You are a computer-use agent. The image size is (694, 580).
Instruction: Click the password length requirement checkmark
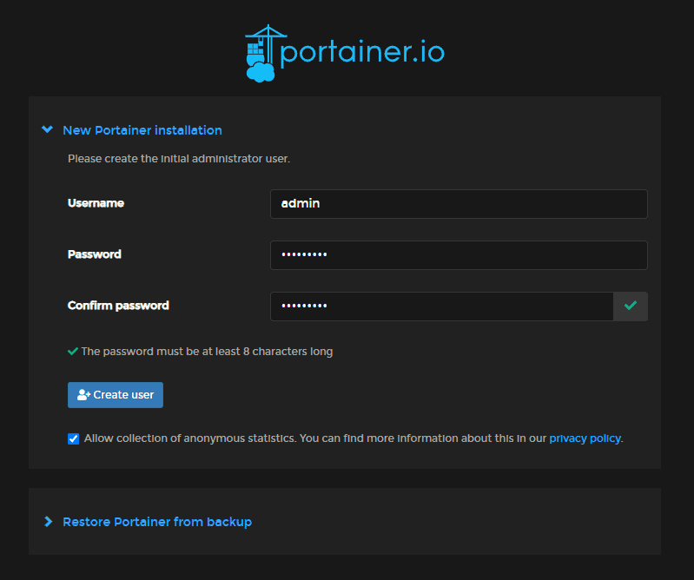pyautogui.click(x=73, y=352)
